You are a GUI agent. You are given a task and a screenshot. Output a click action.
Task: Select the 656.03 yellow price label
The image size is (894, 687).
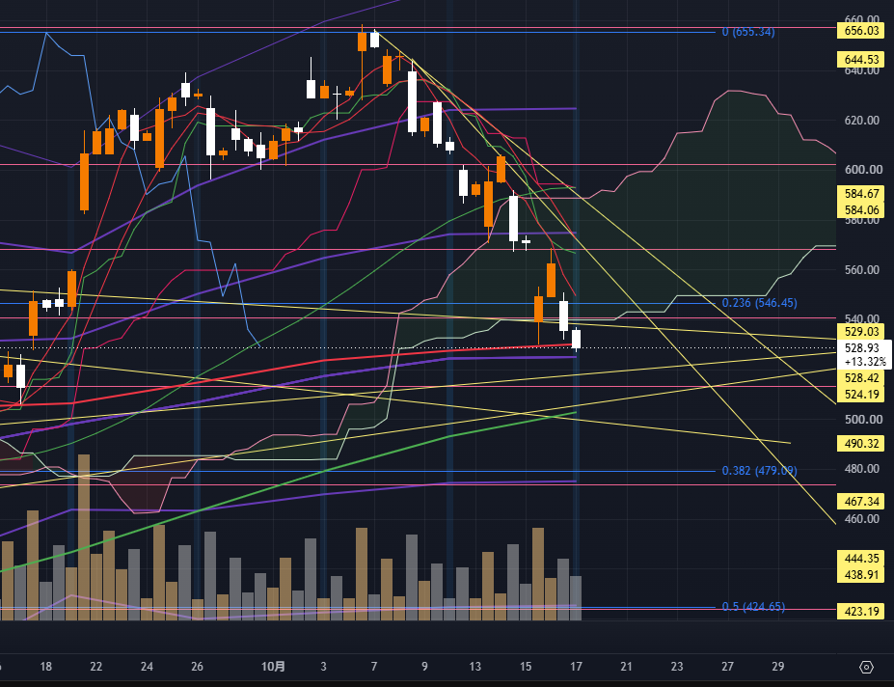(861, 31)
